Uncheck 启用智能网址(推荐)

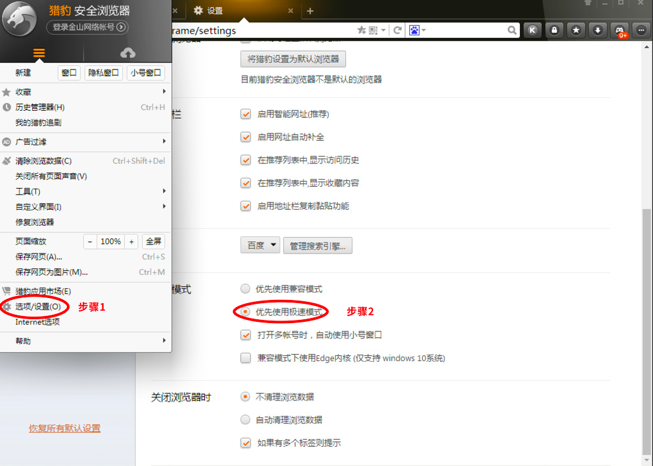(x=246, y=114)
